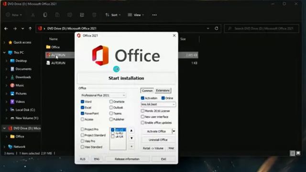
Task: Go forward with the Explorer forward arrow
Action: tap(15, 29)
